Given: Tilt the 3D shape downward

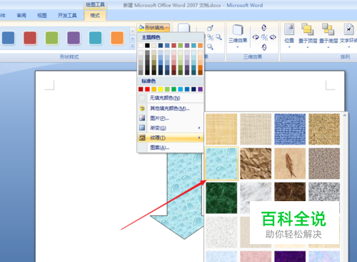Looking at the screenshot, I should (264, 47).
